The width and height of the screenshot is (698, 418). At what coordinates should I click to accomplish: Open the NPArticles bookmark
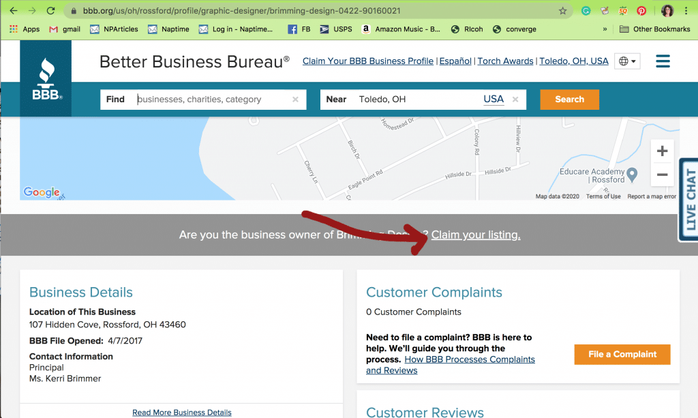[x=114, y=29]
